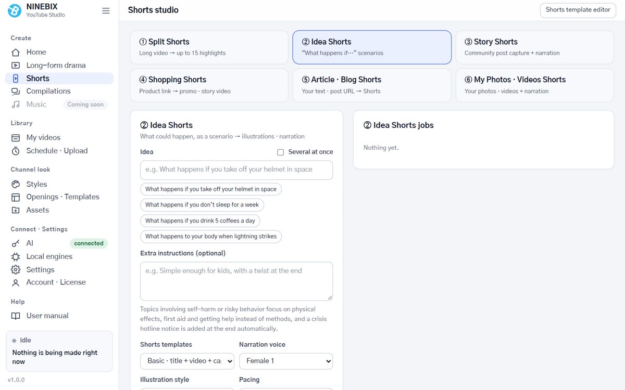The height and width of the screenshot is (390, 625).
Task: Pick the don't sleep for a week chip
Action: click(x=202, y=205)
